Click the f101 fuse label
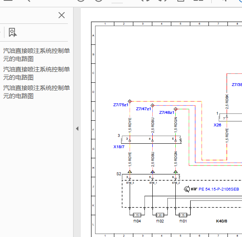242x237 pixels. [183, 221]
